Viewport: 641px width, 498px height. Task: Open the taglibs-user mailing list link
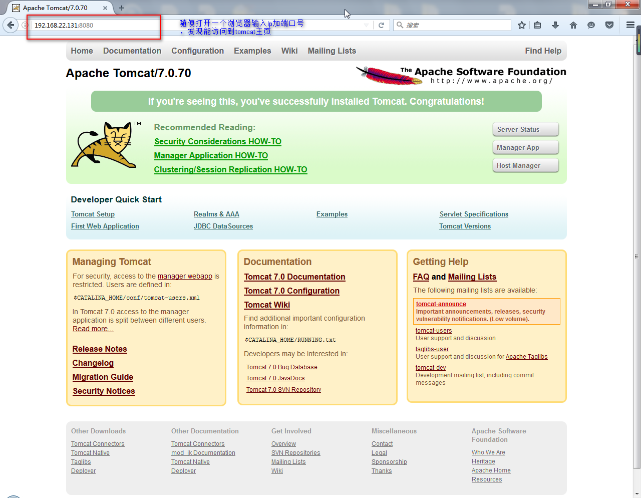pos(432,349)
